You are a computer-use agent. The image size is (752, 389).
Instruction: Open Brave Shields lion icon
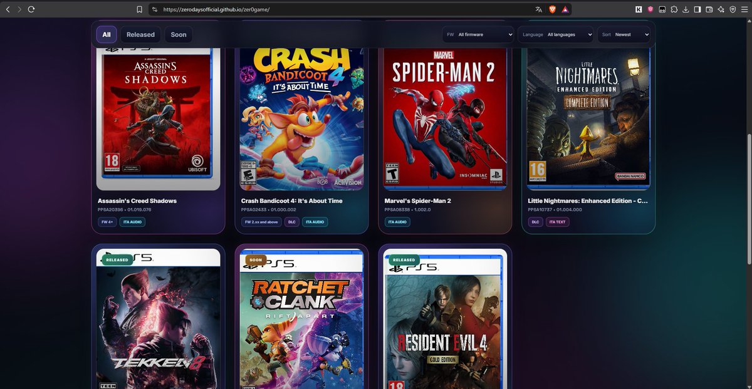pyautogui.click(x=552, y=9)
